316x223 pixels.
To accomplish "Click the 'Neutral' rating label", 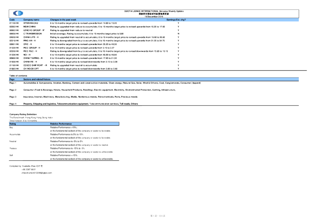I will point(13,141).
